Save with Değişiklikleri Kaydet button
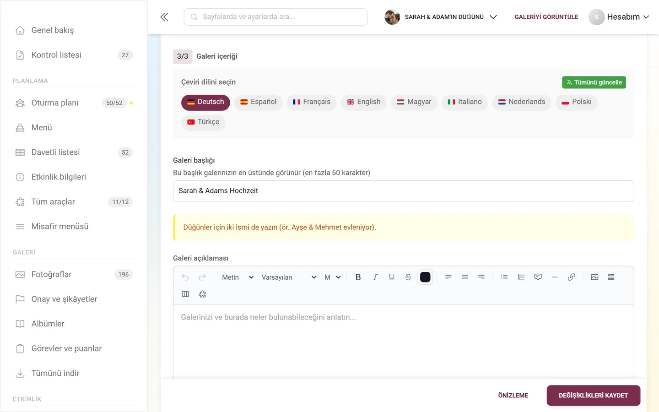 [593, 396]
